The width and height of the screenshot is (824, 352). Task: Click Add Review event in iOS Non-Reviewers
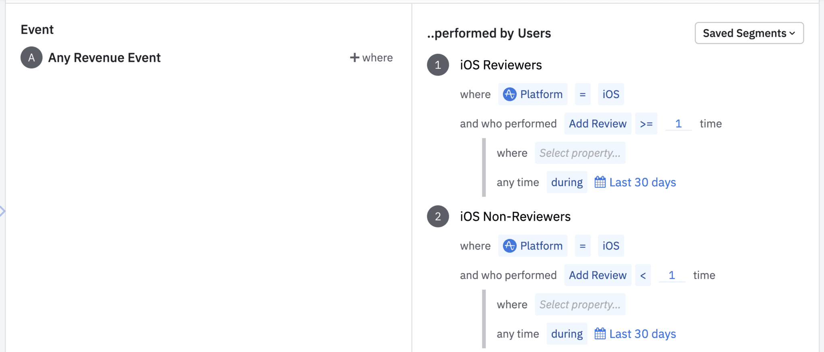pos(597,275)
